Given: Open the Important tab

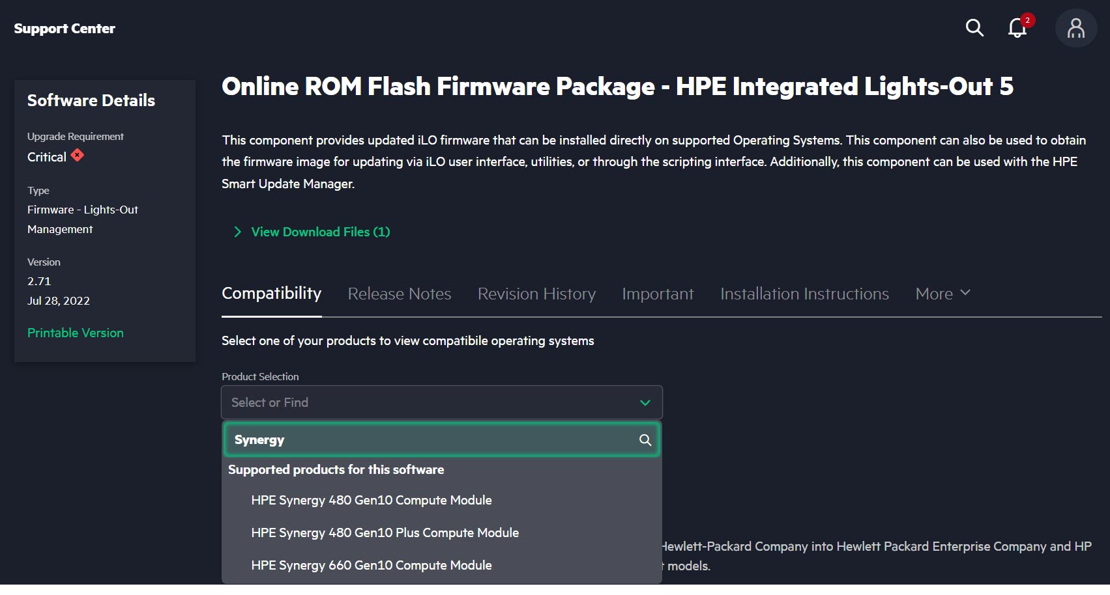Looking at the screenshot, I should [x=657, y=294].
